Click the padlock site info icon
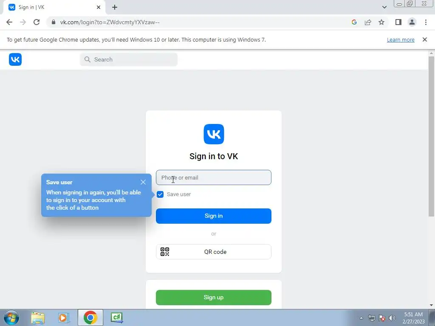Image resolution: width=435 pixels, height=326 pixels. coord(54,22)
